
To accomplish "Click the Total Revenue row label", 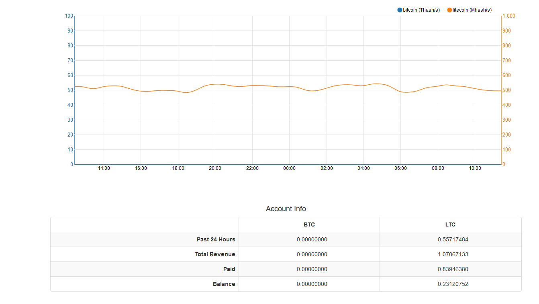I will click(x=215, y=254).
